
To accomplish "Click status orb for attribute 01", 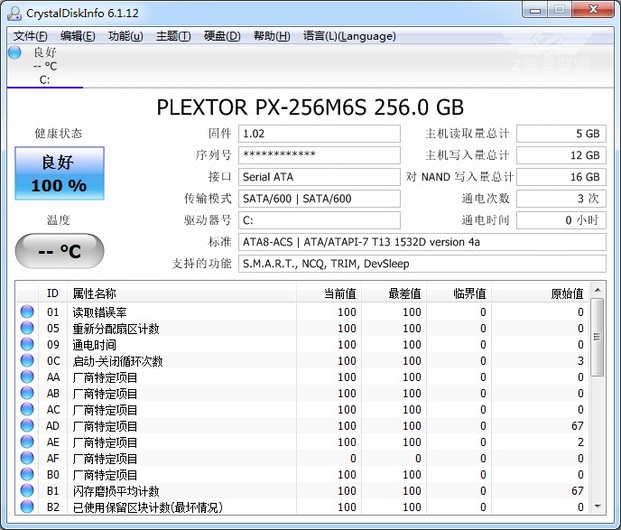I will tap(27, 311).
